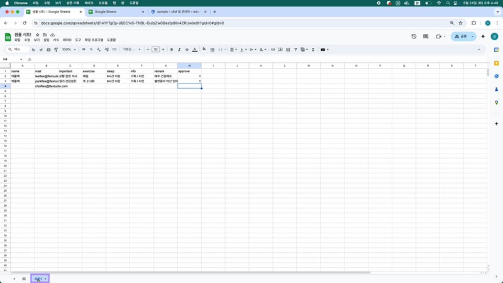Show all sheets list button

[x=24, y=279]
